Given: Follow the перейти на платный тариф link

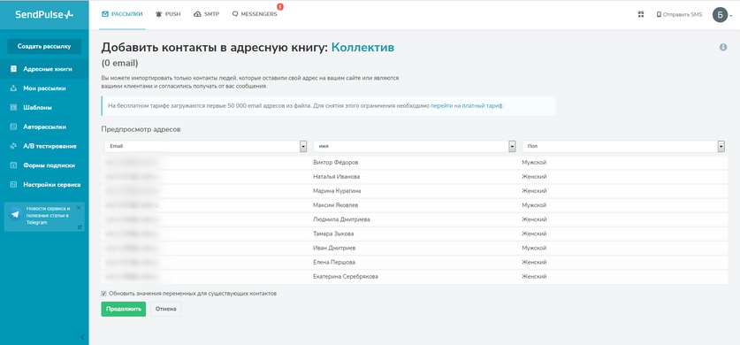Looking at the screenshot, I should coord(467,106).
